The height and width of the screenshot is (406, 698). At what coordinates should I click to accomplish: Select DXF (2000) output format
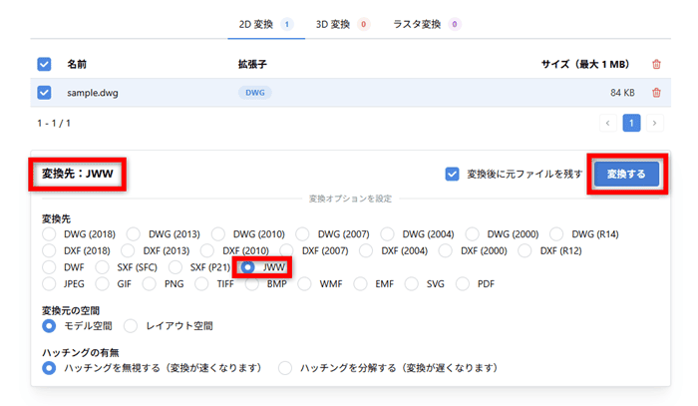445,251
